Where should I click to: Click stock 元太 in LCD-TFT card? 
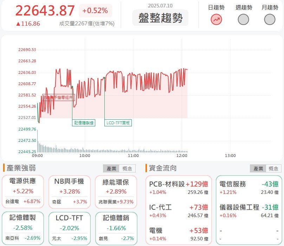click(57, 238)
